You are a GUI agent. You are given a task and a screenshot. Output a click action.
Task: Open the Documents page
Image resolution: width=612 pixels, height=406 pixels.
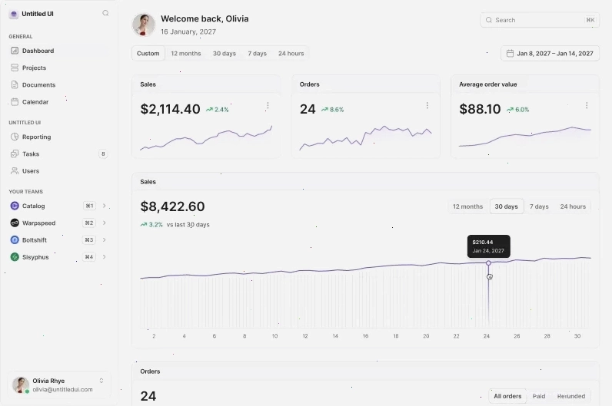(x=58, y=85)
